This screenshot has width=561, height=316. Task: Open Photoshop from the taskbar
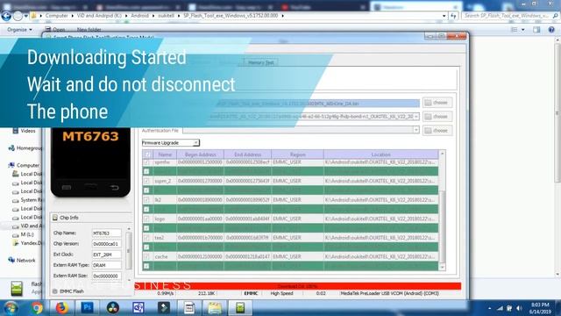88,308
